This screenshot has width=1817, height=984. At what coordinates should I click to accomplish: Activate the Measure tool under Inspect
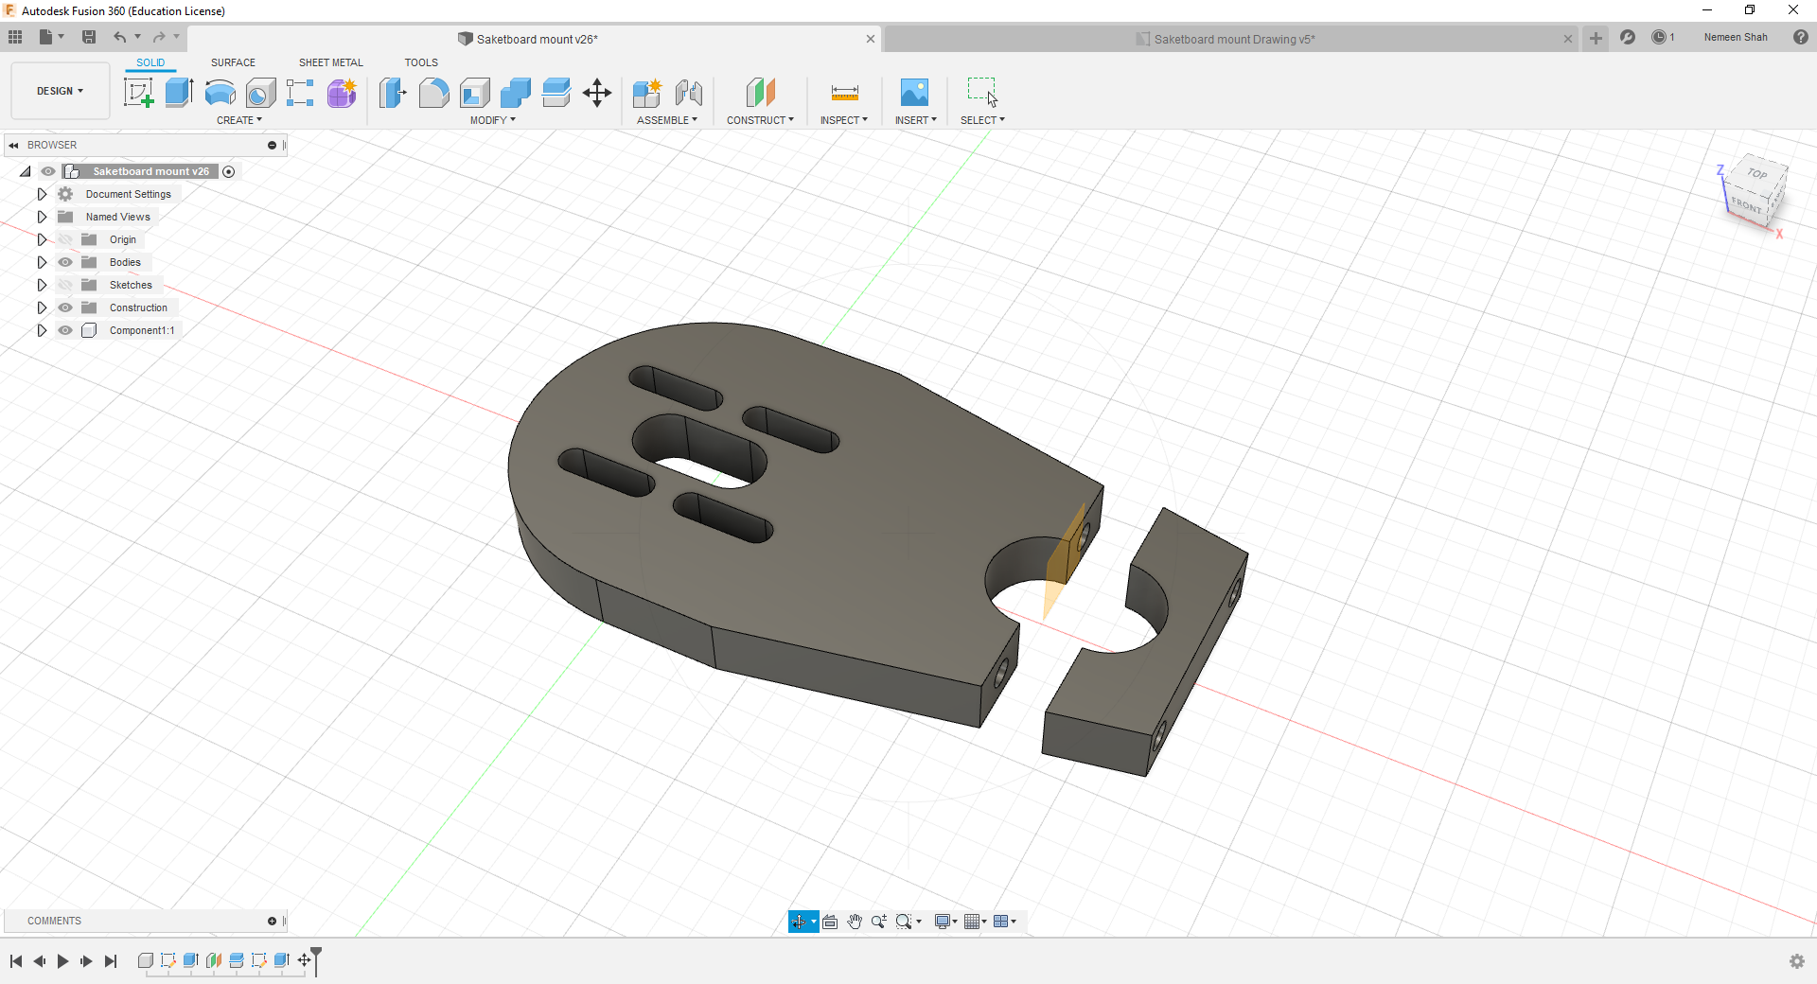[x=843, y=93]
